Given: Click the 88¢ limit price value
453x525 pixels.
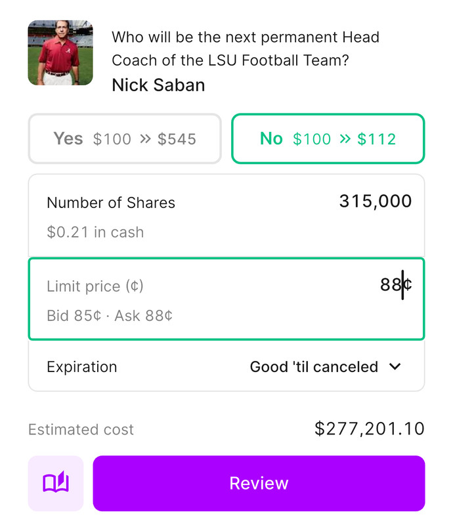Looking at the screenshot, I should click(395, 285).
